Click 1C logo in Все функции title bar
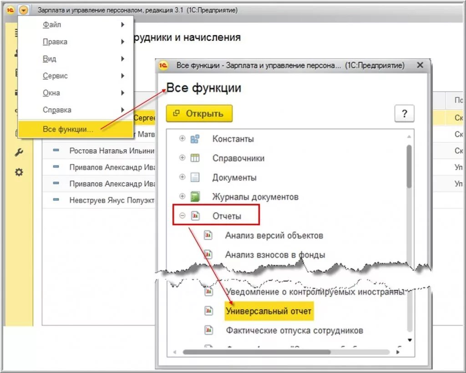This screenshot has height=373, width=466. [x=163, y=65]
